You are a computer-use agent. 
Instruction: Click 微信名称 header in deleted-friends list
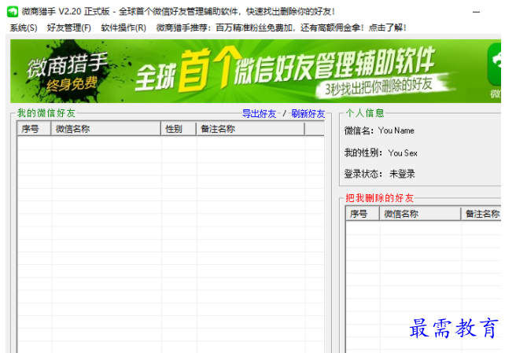click(420, 214)
